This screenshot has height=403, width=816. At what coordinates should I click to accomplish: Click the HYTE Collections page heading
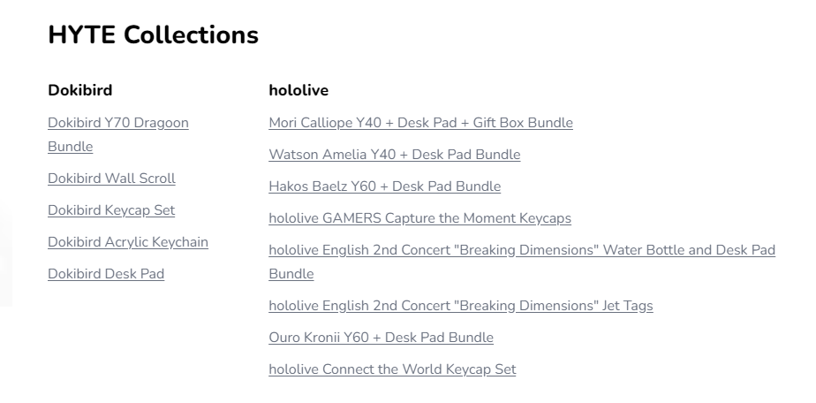click(x=153, y=34)
